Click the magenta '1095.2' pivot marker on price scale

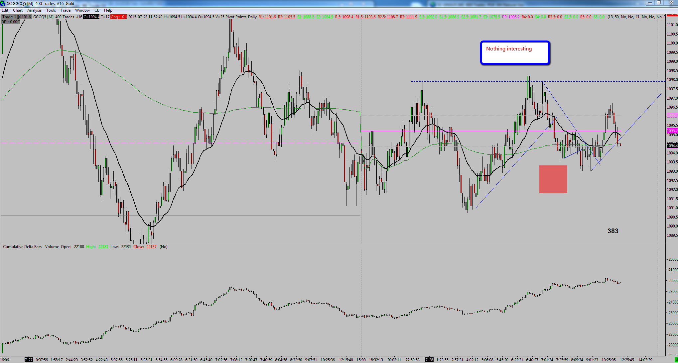pos(672,131)
